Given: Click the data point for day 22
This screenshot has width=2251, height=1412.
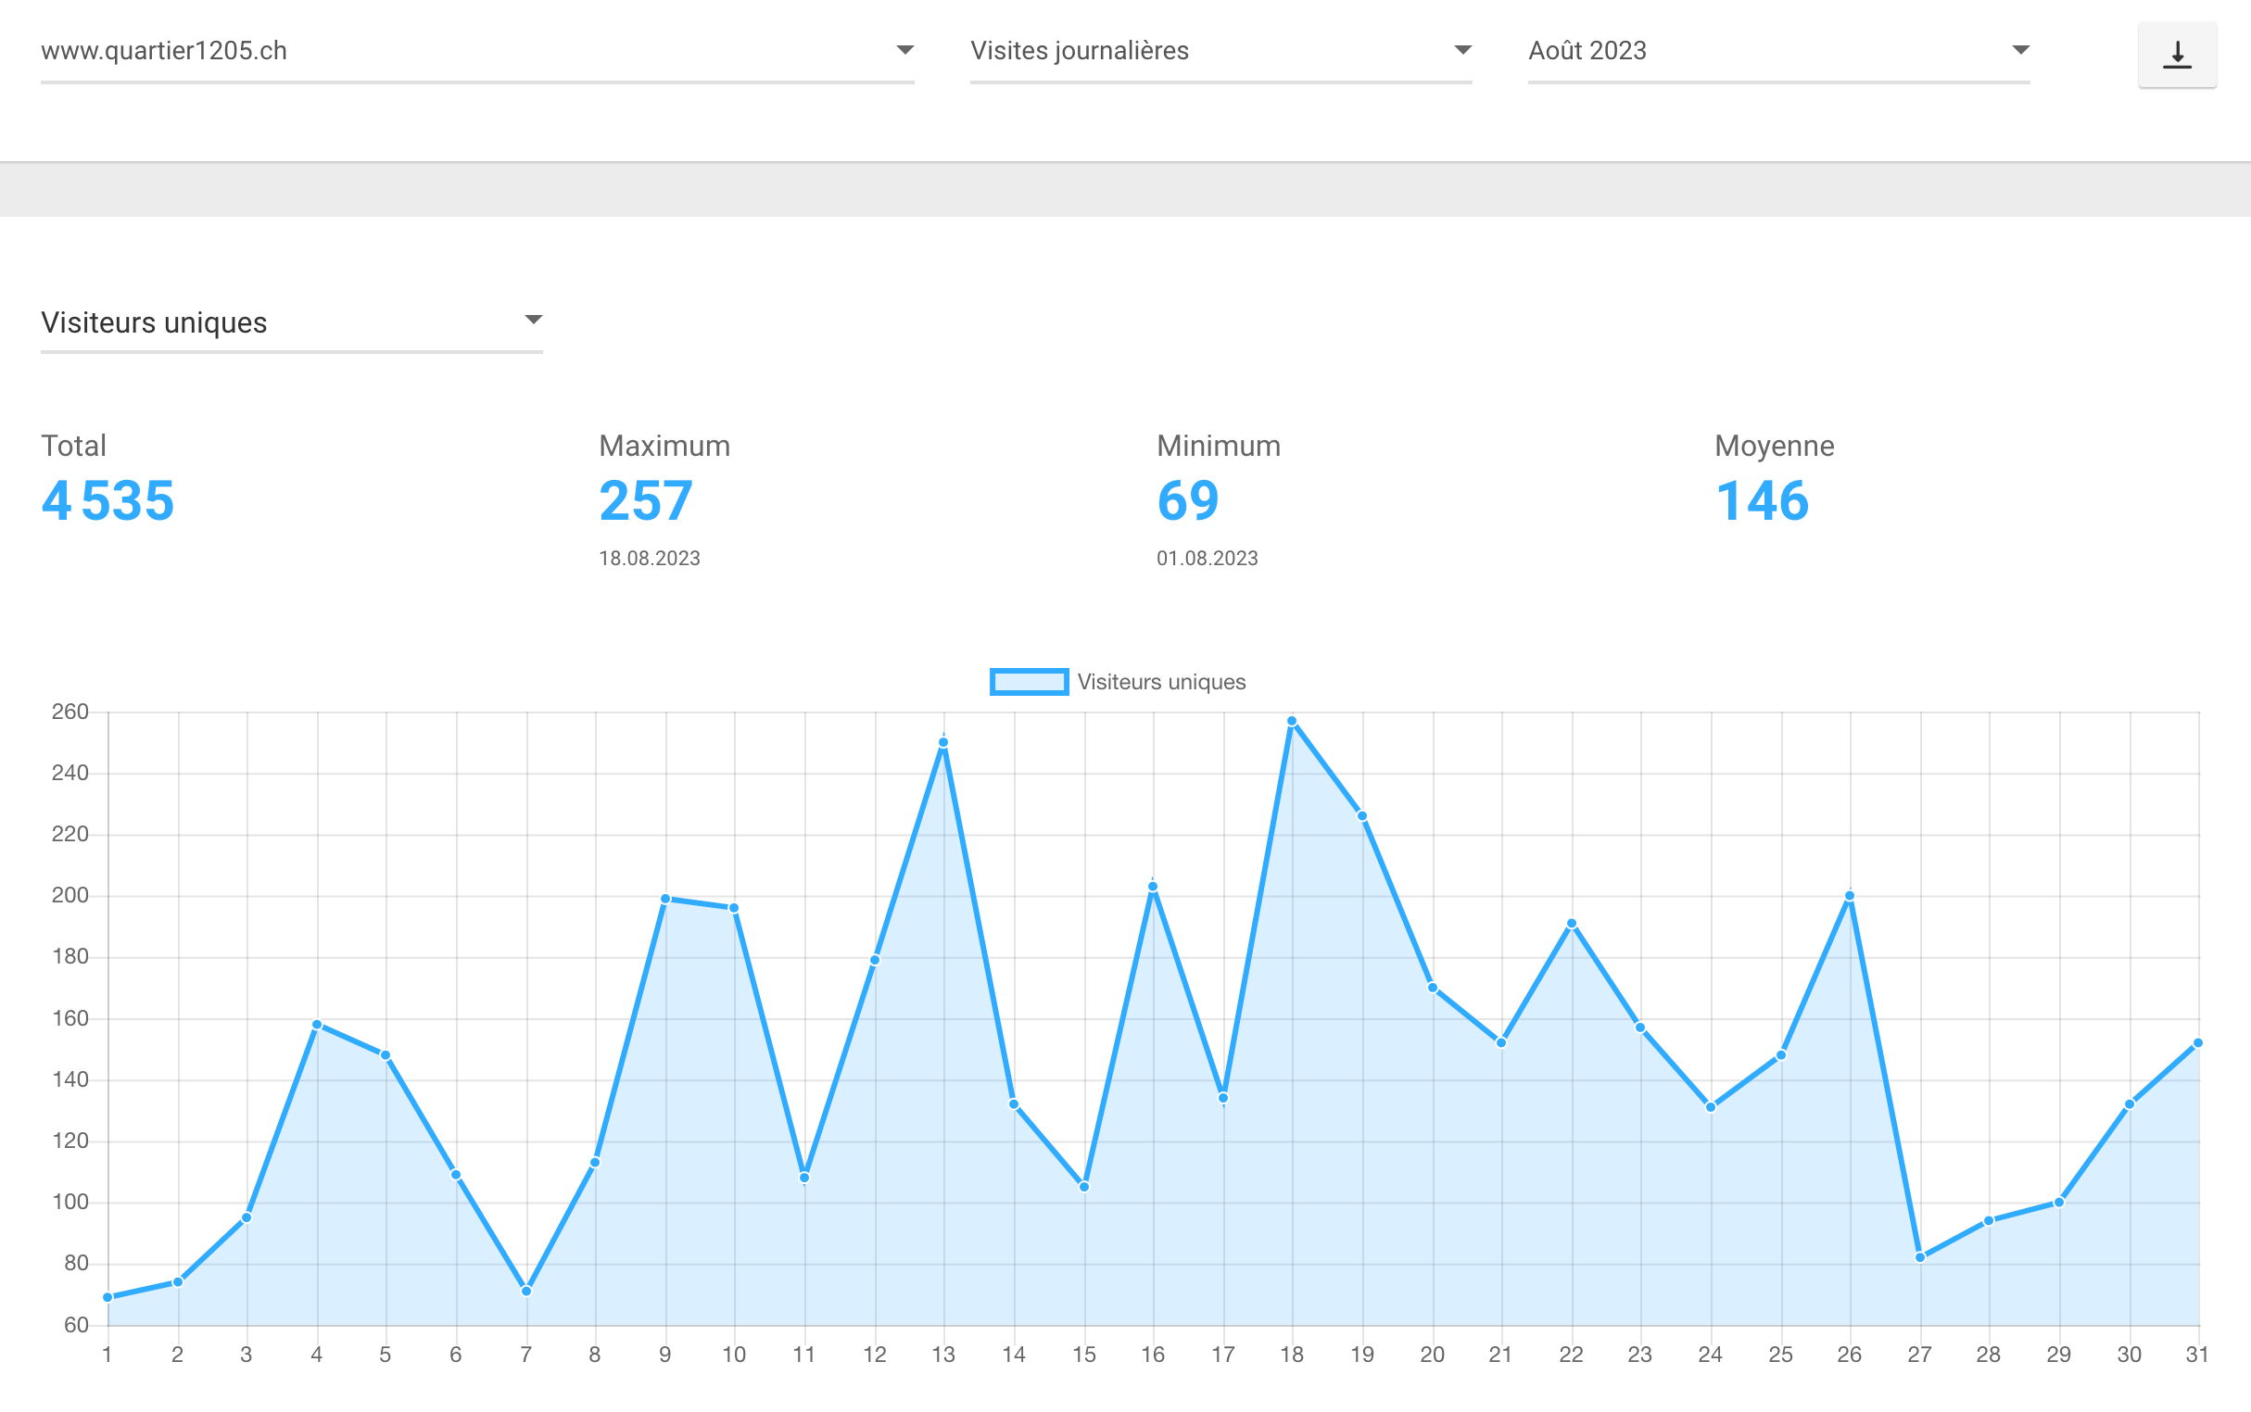Looking at the screenshot, I should point(1571,924).
